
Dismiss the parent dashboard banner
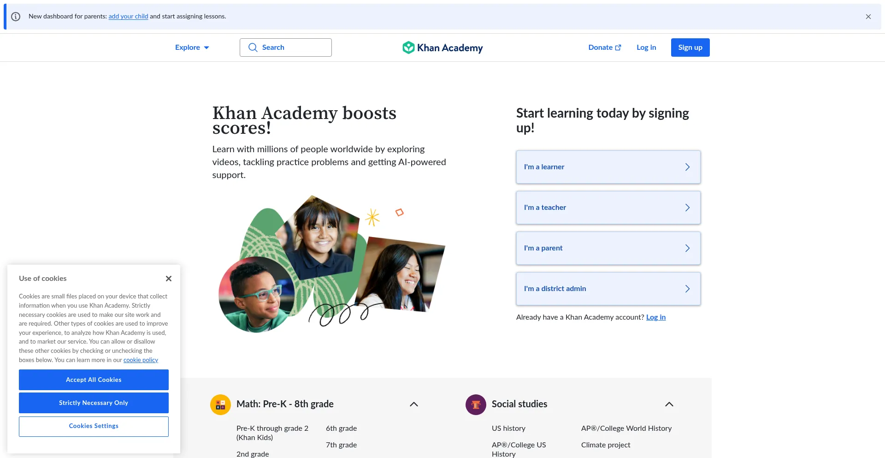click(x=868, y=17)
